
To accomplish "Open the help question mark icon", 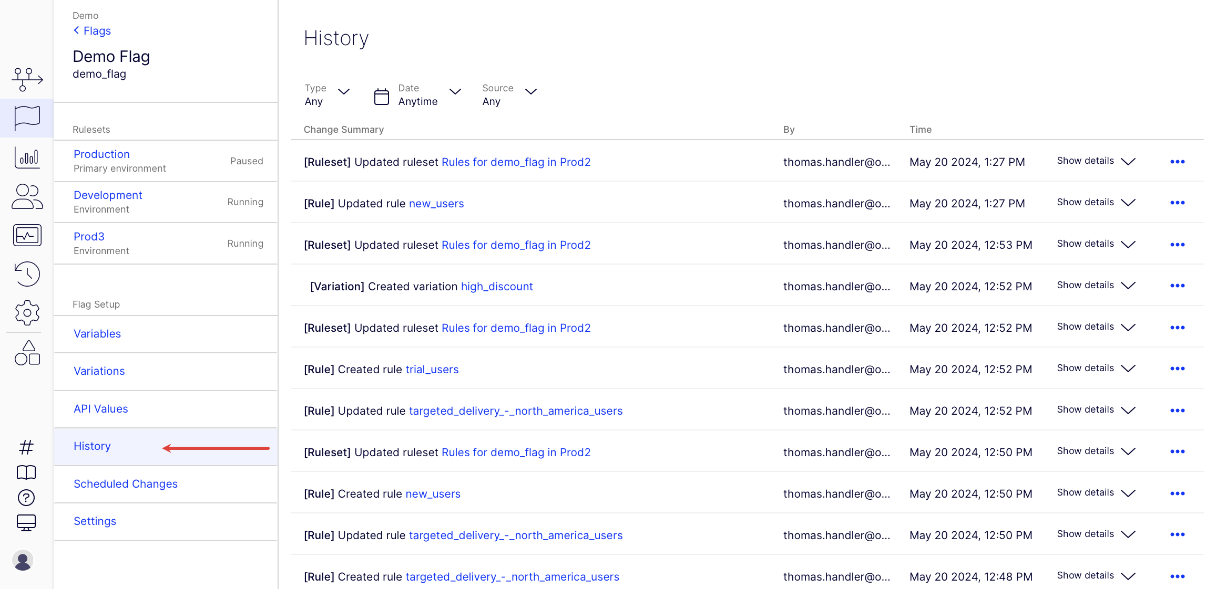I will click(x=26, y=497).
